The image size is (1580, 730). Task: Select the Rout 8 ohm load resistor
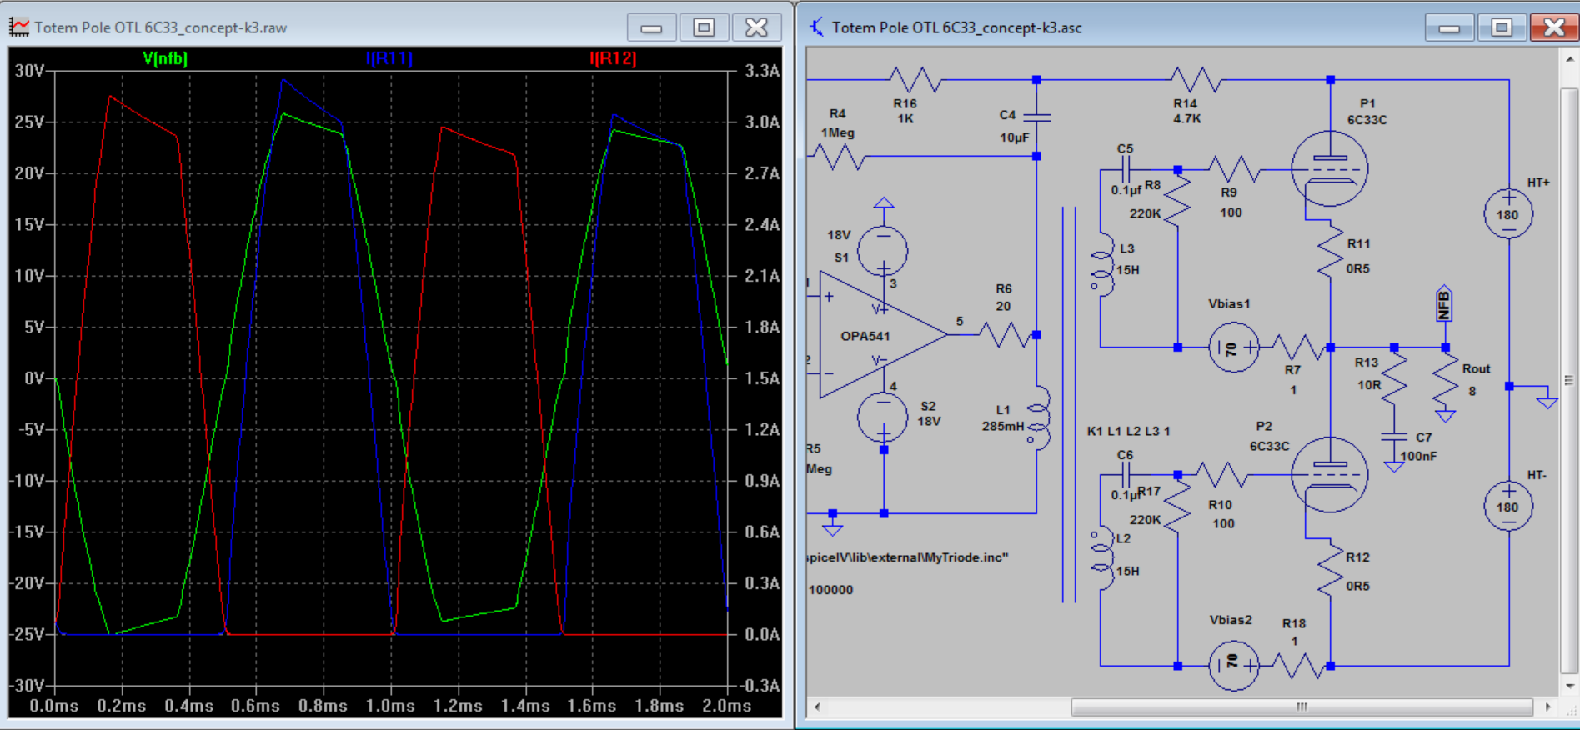click(1445, 380)
